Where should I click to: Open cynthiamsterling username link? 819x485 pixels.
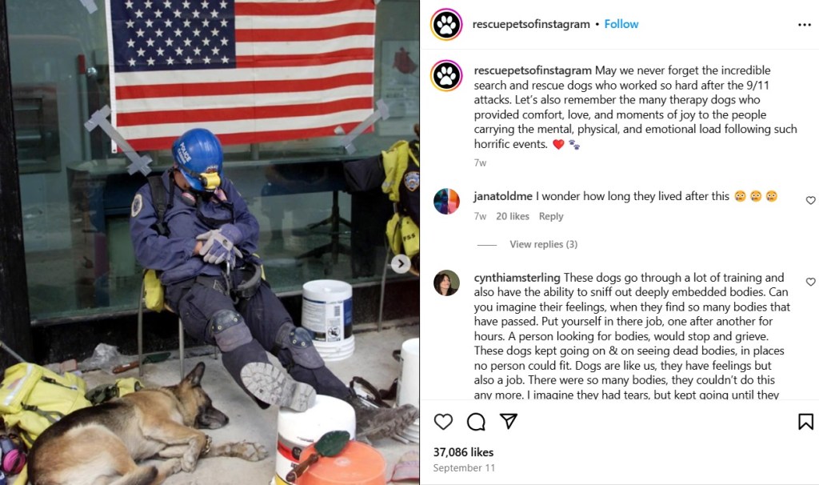(x=517, y=278)
